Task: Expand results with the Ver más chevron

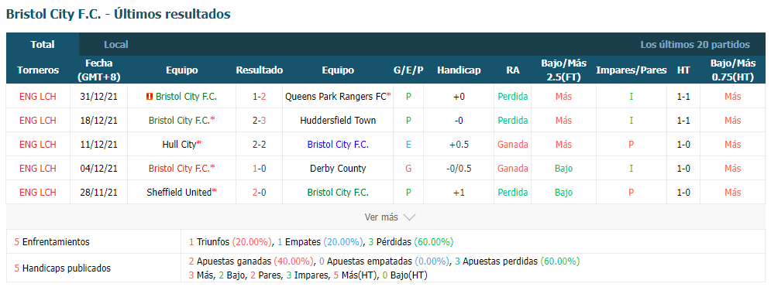Action: click(410, 217)
